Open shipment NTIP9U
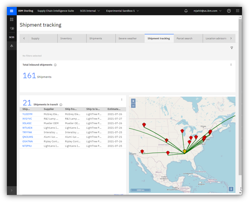This screenshot has height=202, width=249. 27,146
